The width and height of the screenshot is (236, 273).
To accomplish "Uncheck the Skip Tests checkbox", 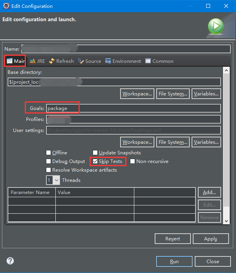I will click(95, 161).
